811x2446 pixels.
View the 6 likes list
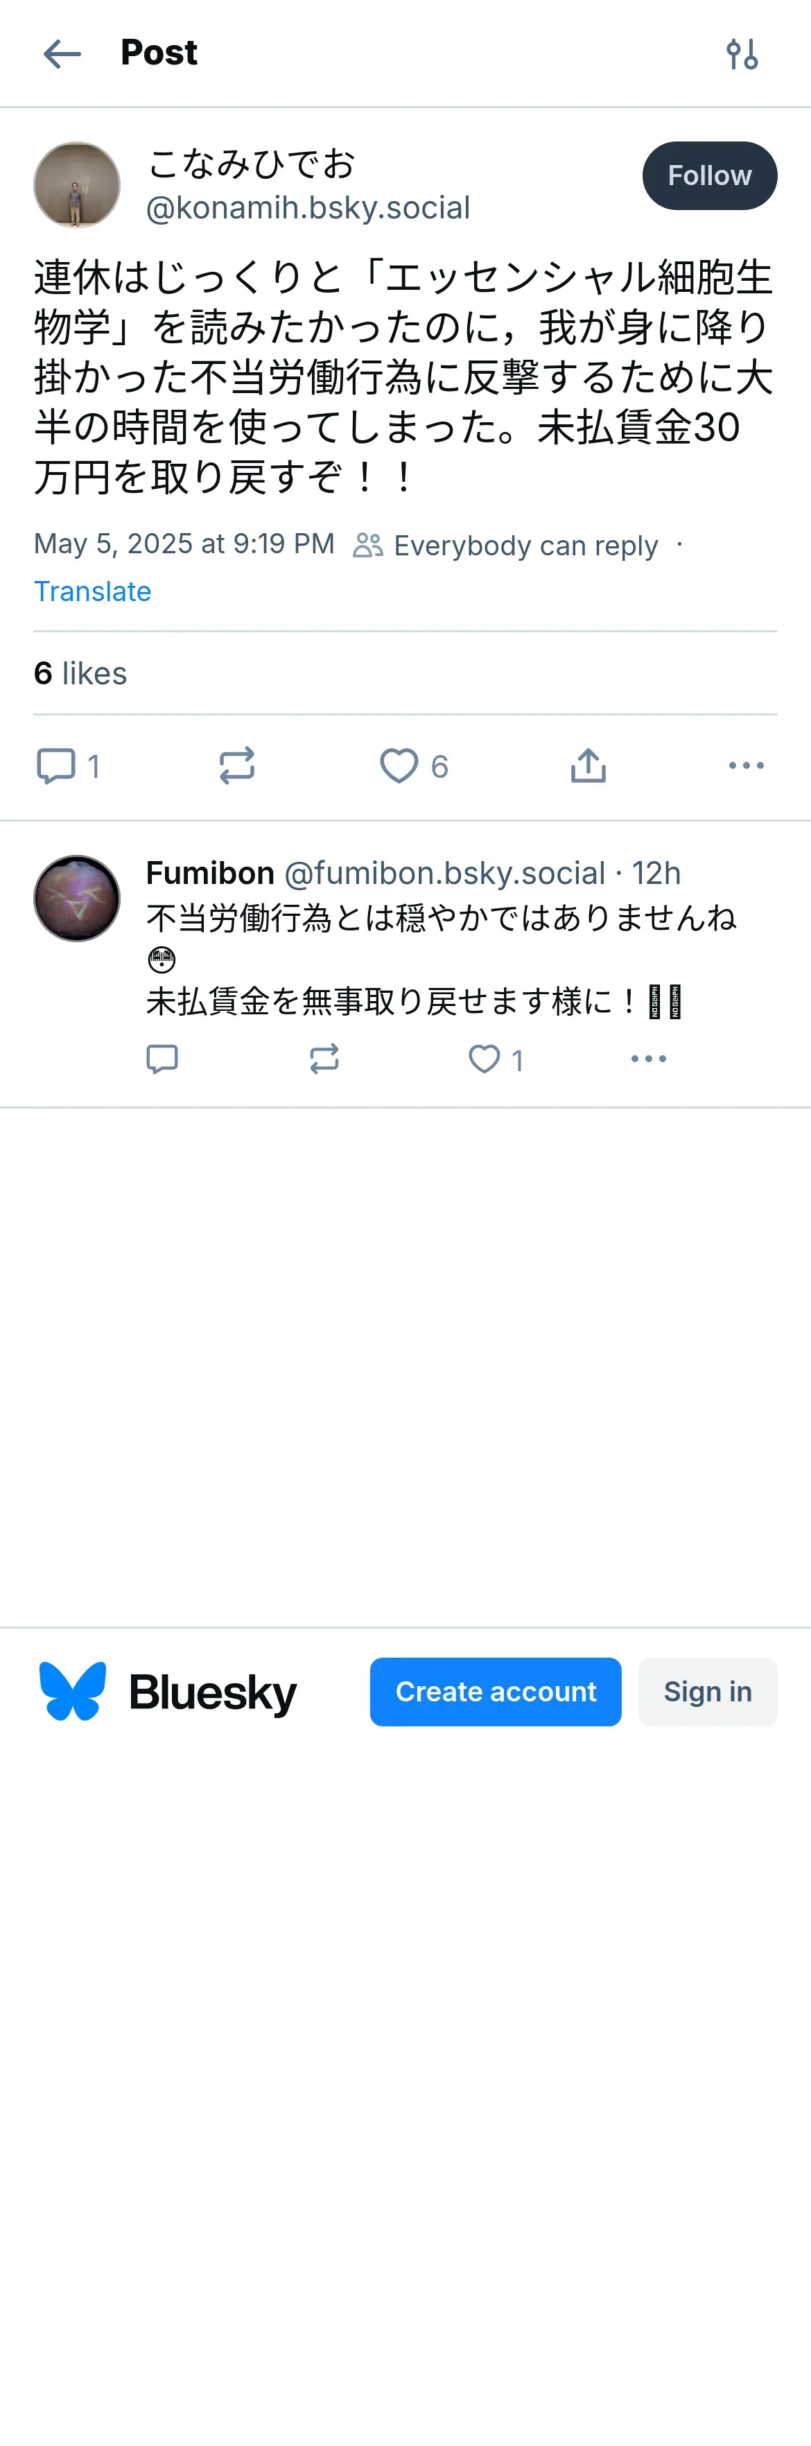pos(80,673)
